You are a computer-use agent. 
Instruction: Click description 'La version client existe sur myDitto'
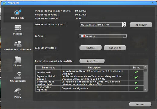(95, 83)
